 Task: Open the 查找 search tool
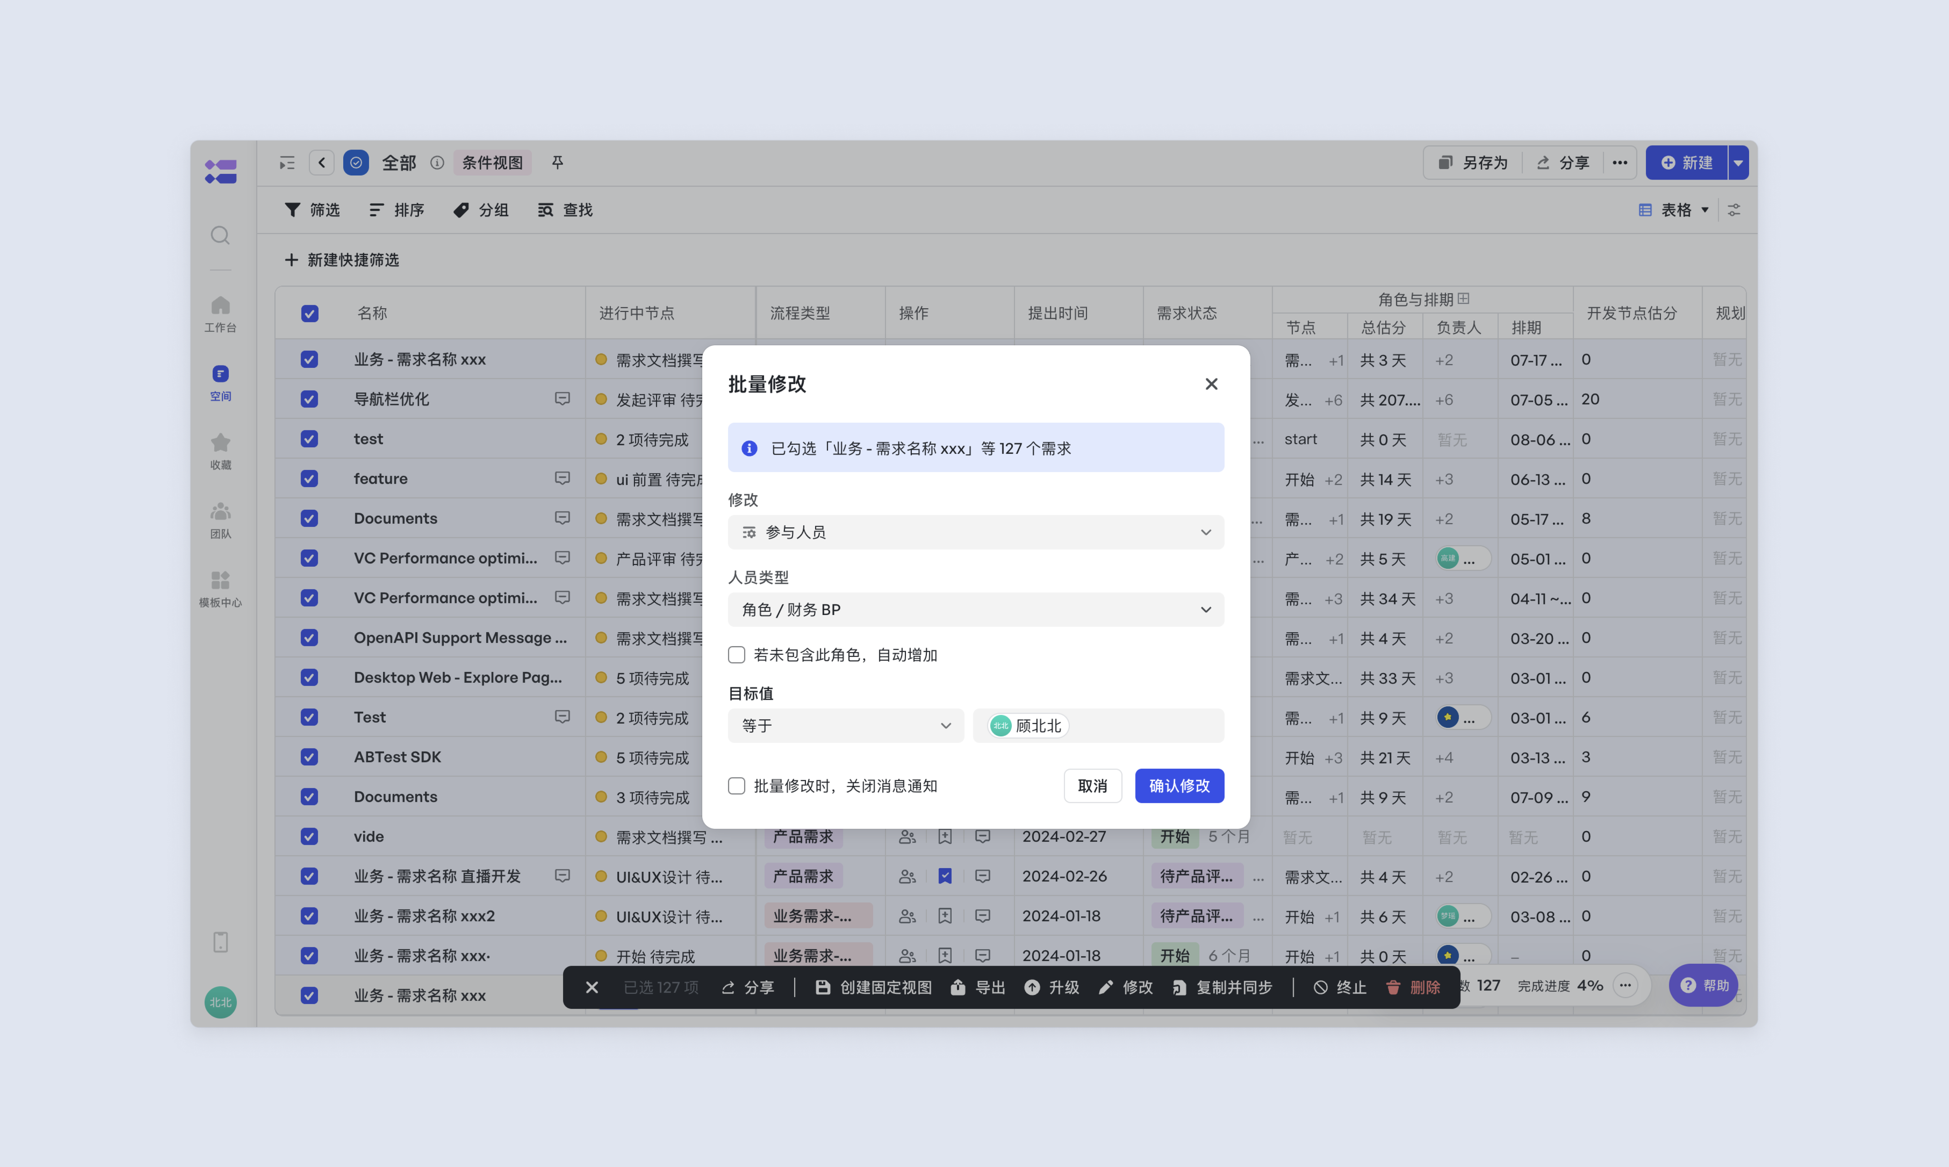(565, 210)
